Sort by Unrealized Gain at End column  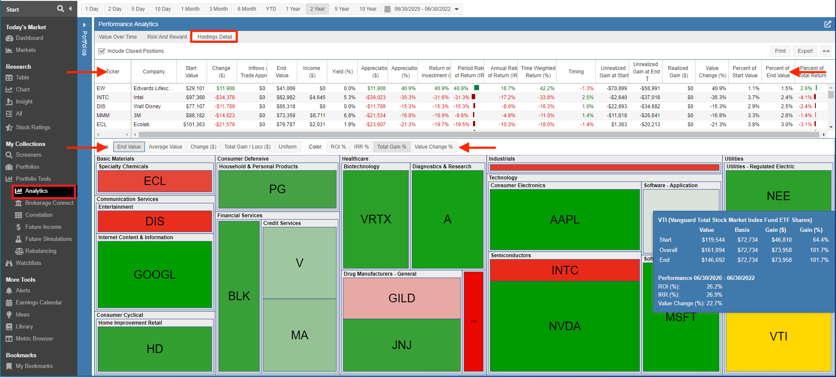point(646,71)
